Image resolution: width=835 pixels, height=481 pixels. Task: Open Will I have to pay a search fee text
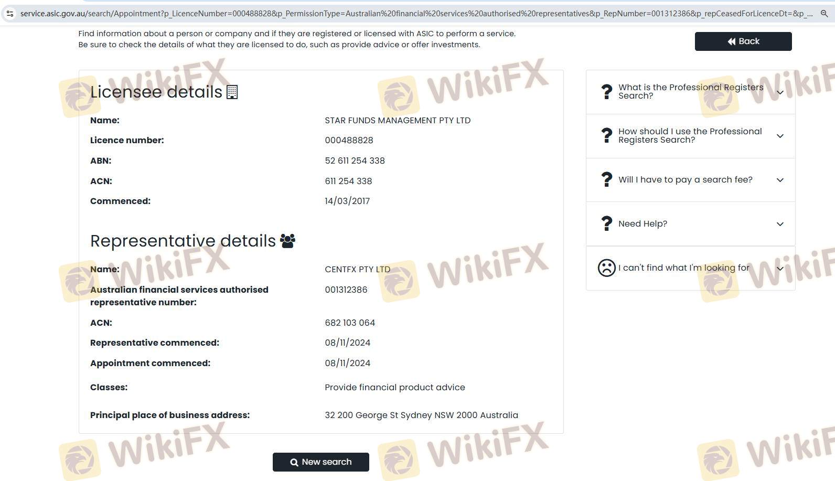click(686, 180)
